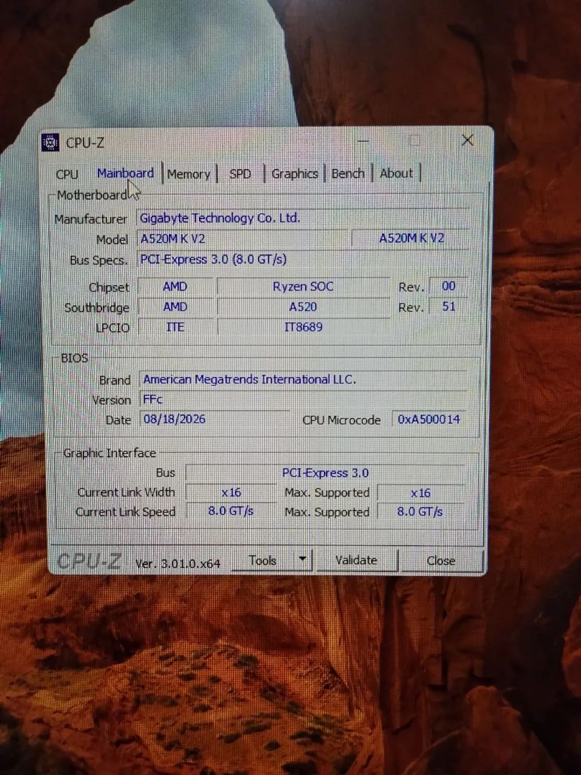The image size is (581, 775).
Task: Select the Gigabyte Technology Co. Ltd. manufacturer field
Action: [x=304, y=218]
